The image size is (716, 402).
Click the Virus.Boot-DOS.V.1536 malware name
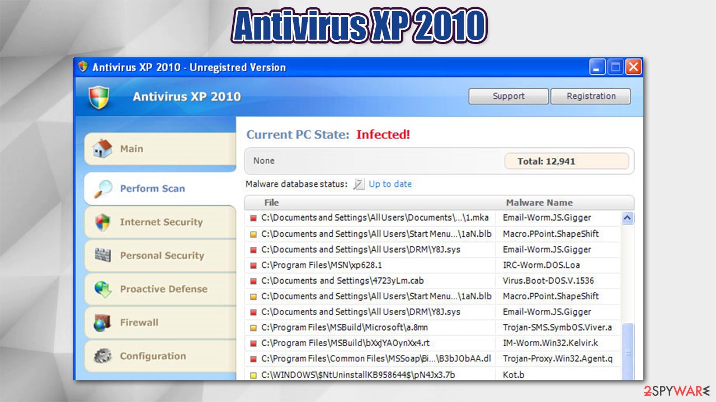click(x=548, y=281)
